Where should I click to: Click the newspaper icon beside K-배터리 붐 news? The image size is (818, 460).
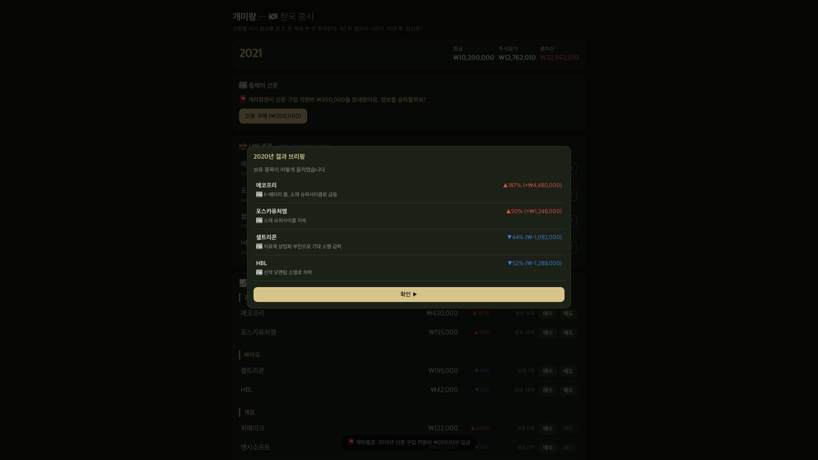click(259, 195)
